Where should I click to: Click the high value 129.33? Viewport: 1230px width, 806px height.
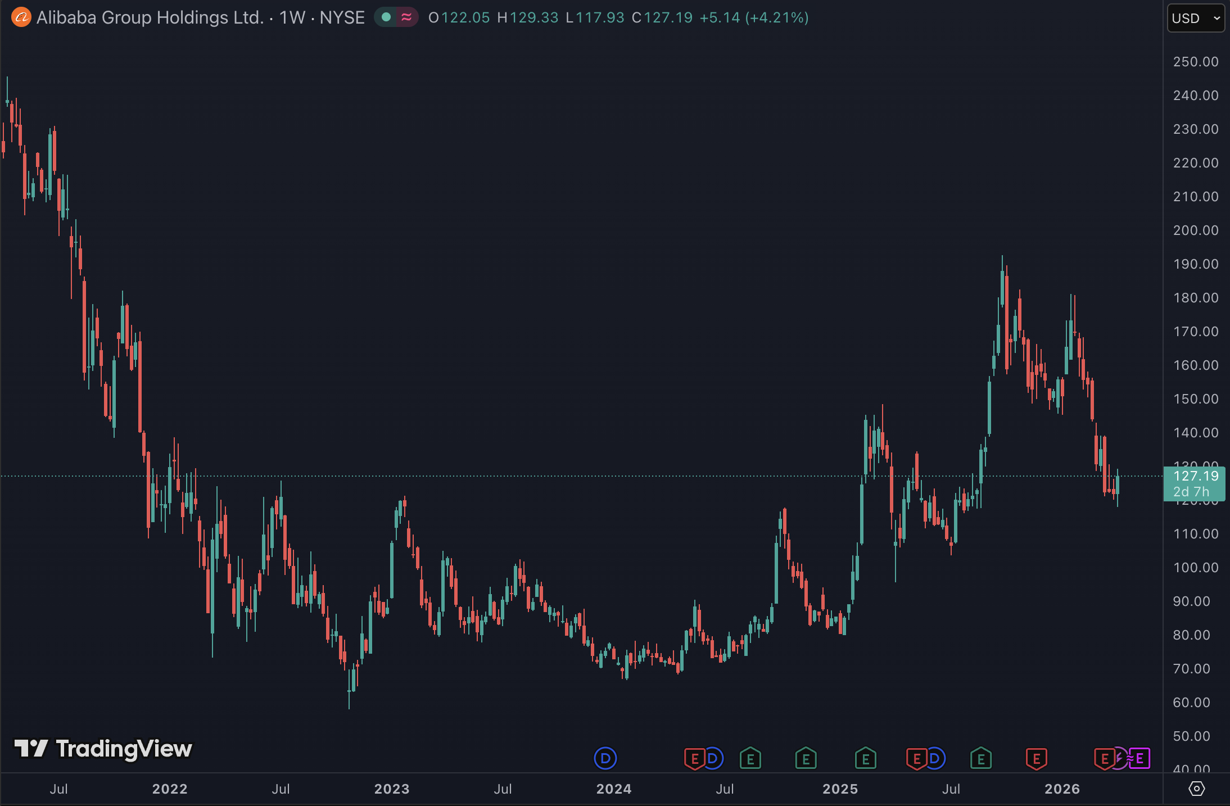tap(534, 17)
